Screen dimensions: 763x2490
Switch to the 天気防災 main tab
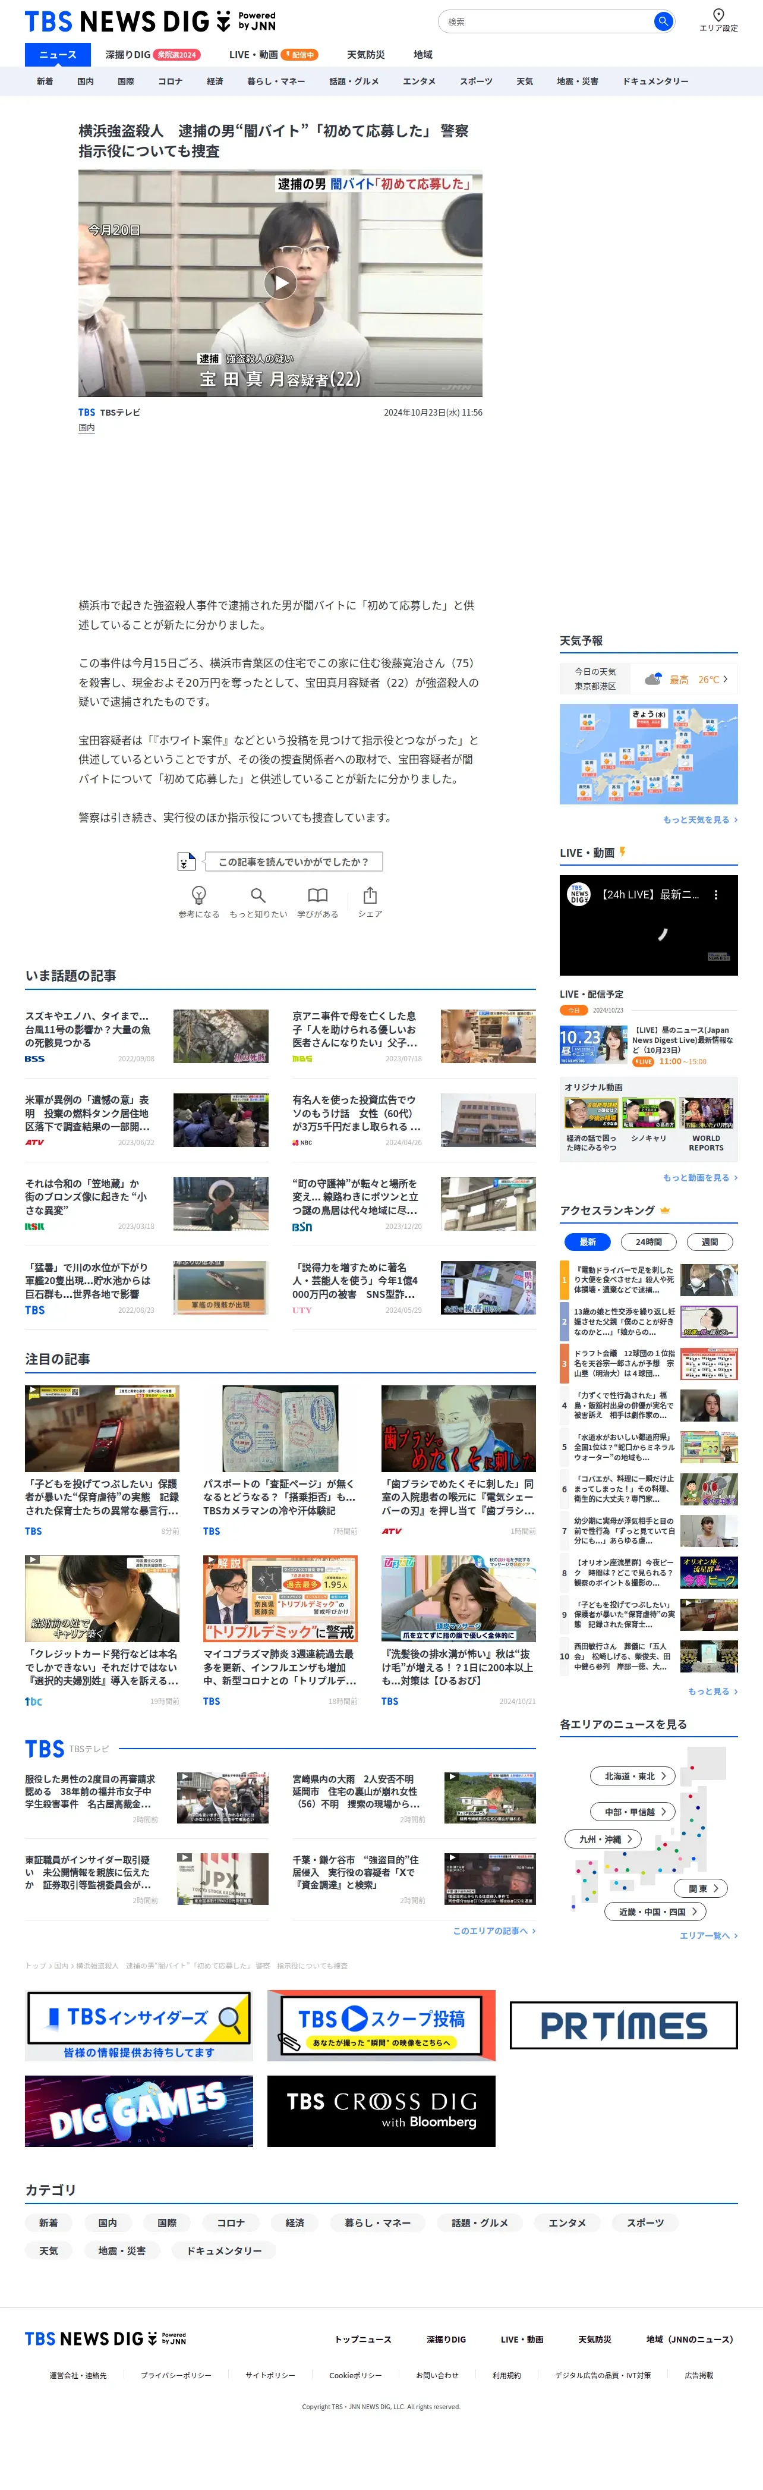[x=366, y=55]
